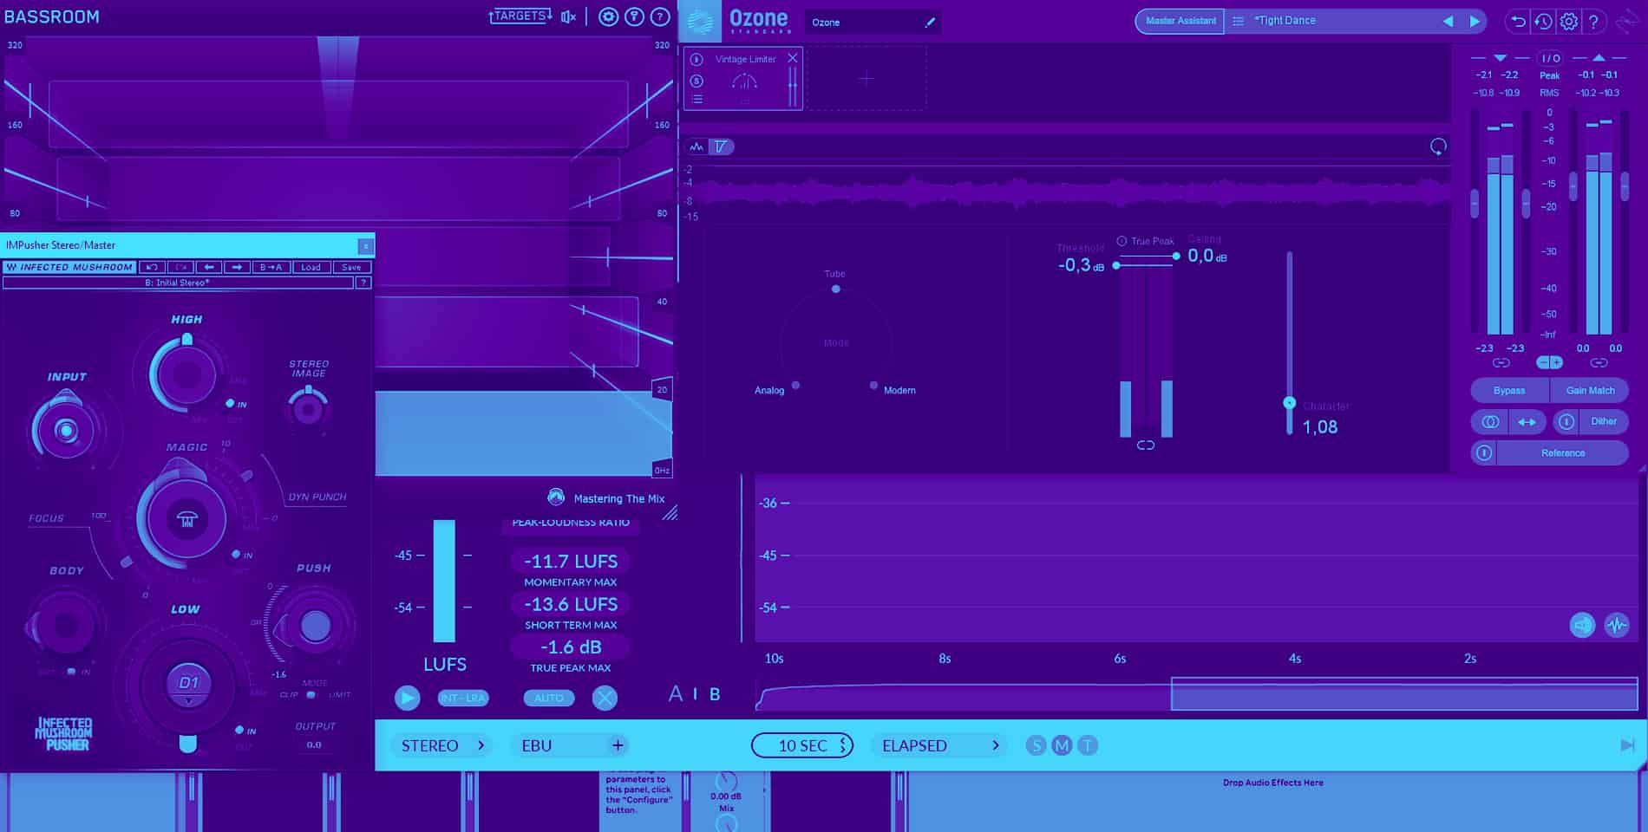Image resolution: width=1648 pixels, height=832 pixels.
Task: Click the I/O meter button
Action: pyautogui.click(x=1550, y=58)
